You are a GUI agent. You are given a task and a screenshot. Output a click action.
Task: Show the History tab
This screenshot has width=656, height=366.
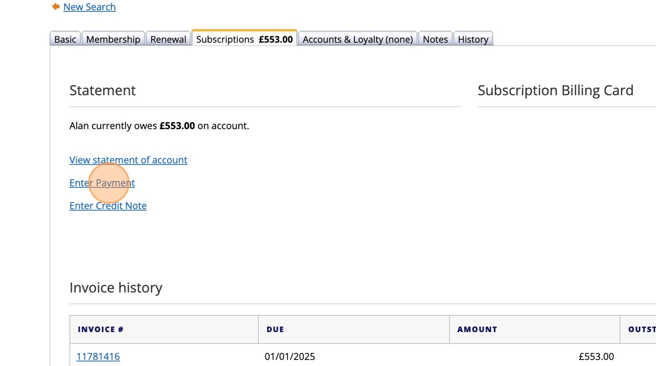click(473, 39)
